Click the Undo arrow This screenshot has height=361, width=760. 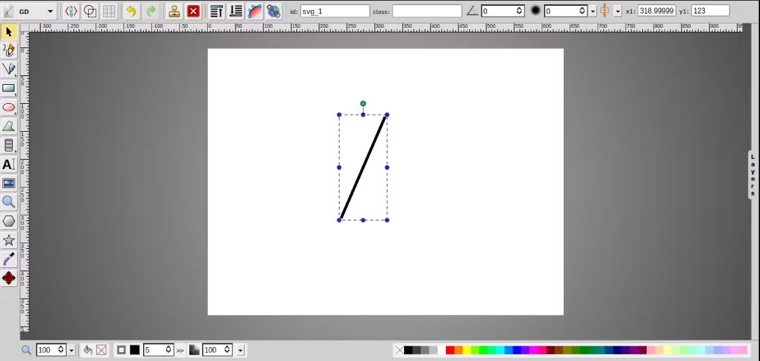pyautogui.click(x=131, y=11)
